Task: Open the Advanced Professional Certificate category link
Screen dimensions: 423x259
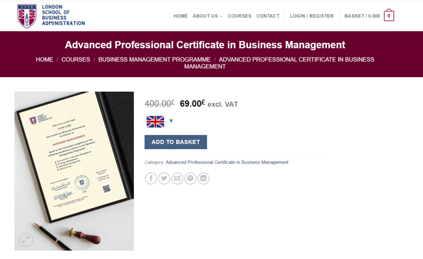Action: click(226, 162)
